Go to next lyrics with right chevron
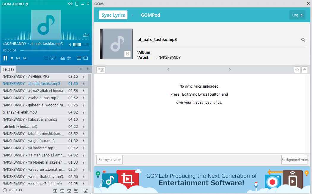Viewport: 312px width, 194px height. [230, 69]
